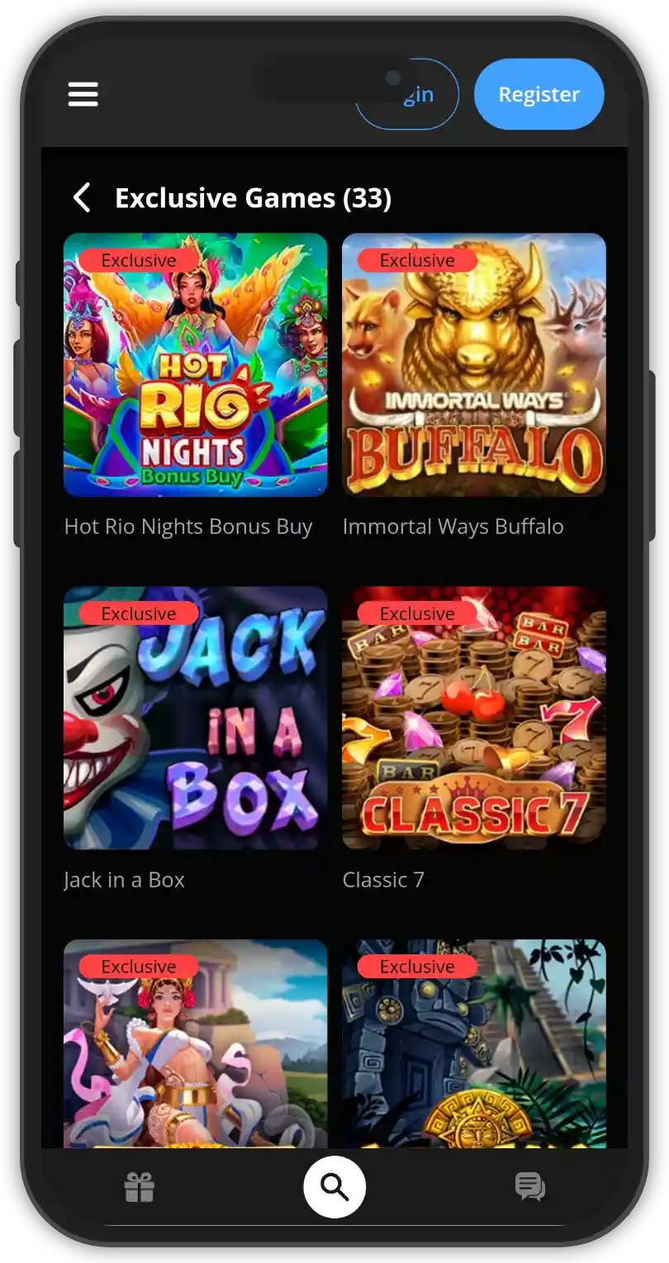Image resolution: width=669 pixels, height=1263 pixels.
Task: Open the chat support icon
Action: click(x=529, y=1187)
